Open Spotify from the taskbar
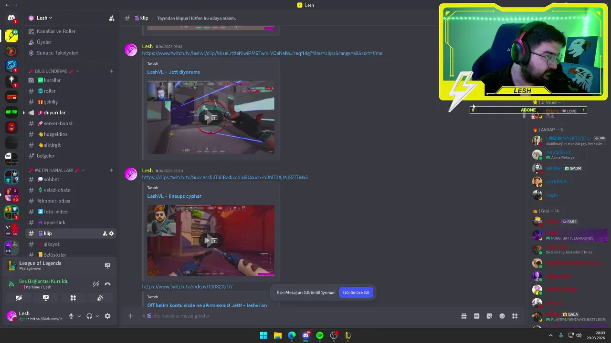The image size is (611, 343). (x=320, y=335)
